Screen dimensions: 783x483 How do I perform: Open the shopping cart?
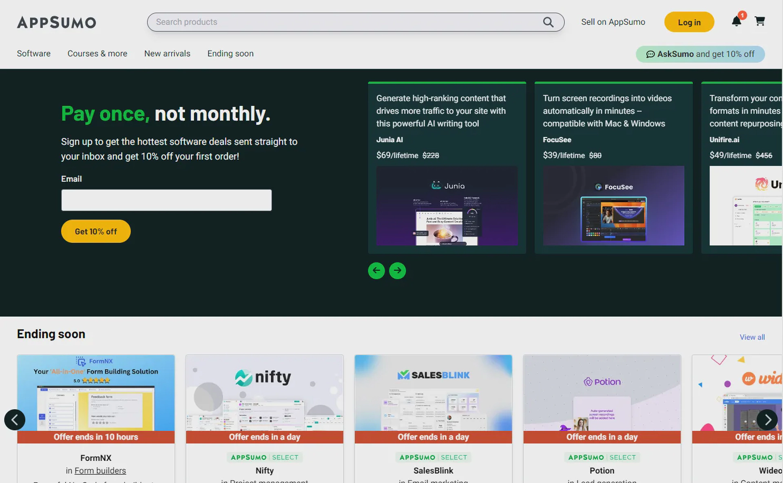pyautogui.click(x=760, y=21)
